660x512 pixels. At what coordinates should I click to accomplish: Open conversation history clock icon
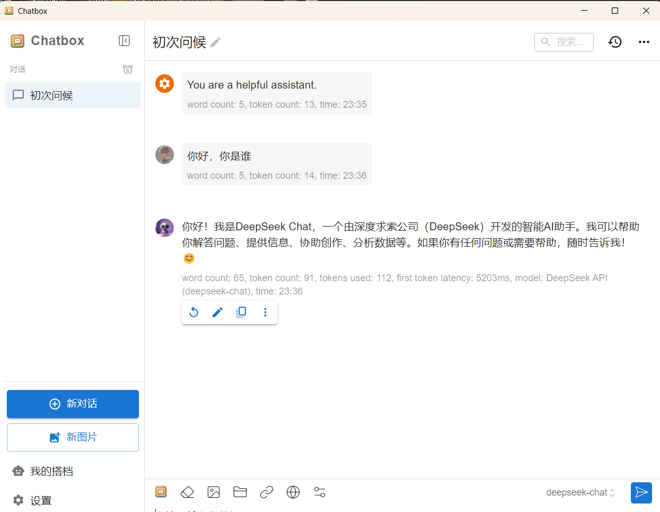click(615, 42)
